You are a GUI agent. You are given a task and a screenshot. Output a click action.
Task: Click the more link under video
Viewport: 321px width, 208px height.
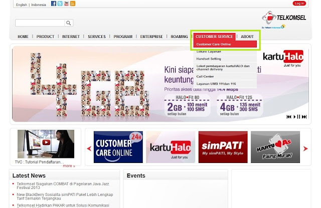(x=69, y=166)
